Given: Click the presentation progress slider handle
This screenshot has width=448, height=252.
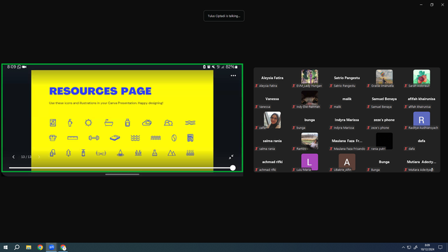Looking at the screenshot, I should coord(233,168).
